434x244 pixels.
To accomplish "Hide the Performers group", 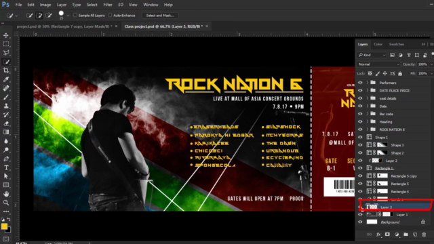I will click(x=360, y=83).
